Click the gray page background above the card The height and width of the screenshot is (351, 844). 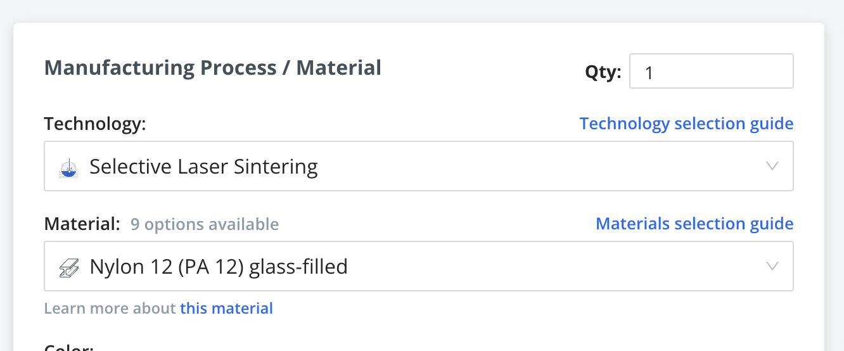point(418,10)
